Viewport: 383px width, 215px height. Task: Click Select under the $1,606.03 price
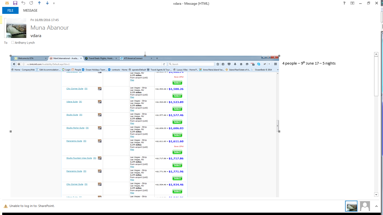[177, 135]
